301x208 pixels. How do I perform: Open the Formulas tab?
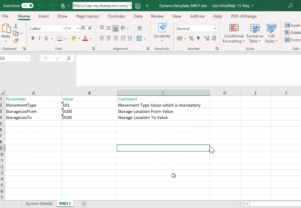click(x=116, y=16)
